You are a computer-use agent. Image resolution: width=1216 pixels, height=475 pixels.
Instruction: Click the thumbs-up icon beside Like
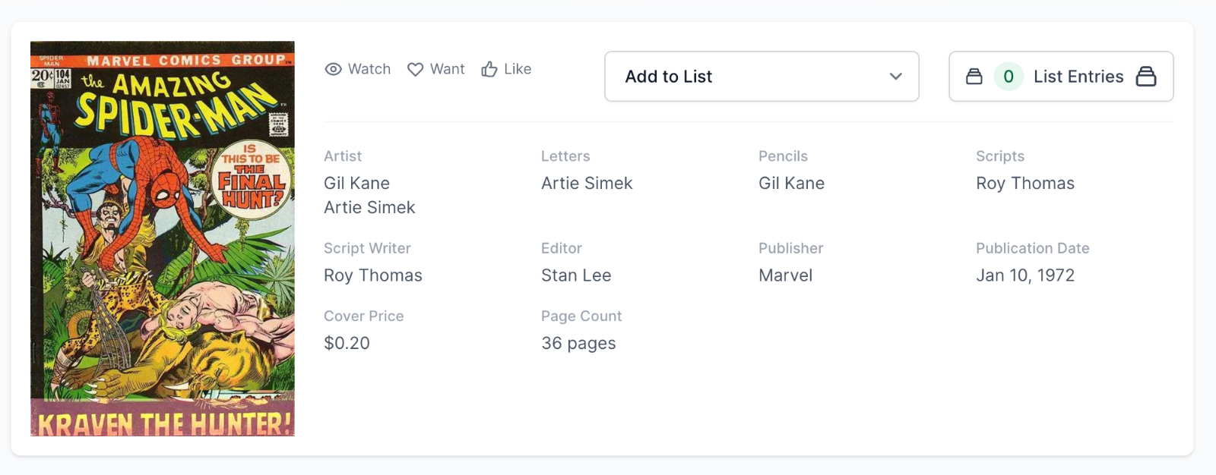(x=489, y=69)
